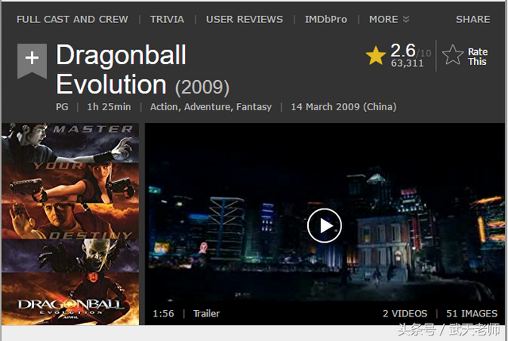
Task: Click the MORE double-chevron arrow
Action: (406, 19)
